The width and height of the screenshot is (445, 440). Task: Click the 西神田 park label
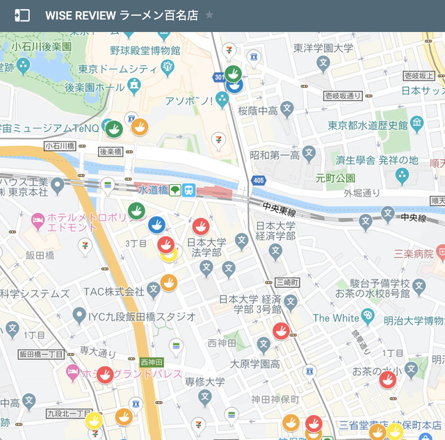(x=222, y=343)
